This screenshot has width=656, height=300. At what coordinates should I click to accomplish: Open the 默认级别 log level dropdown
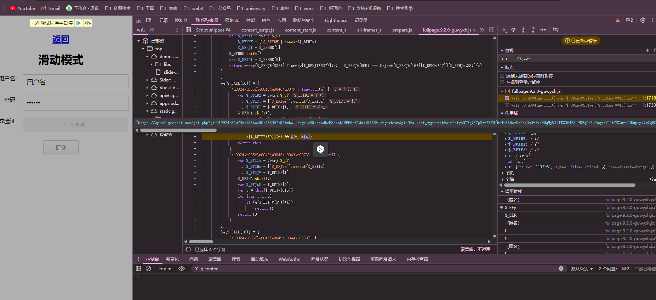[x=582, y=269]
